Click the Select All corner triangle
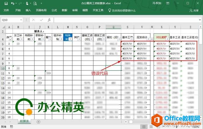Viewport: 203px width, 129px height. point(3,27)
